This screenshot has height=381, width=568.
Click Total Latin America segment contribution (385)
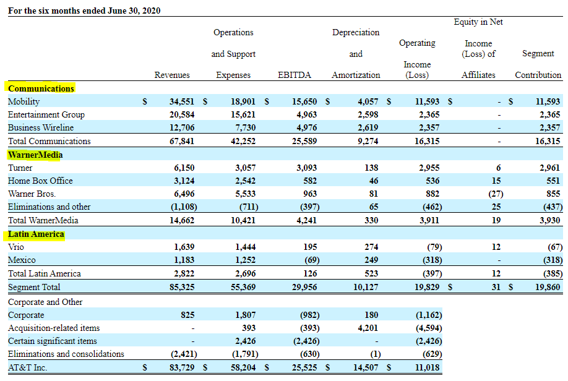pyautogui.click(x=553, y=273)
